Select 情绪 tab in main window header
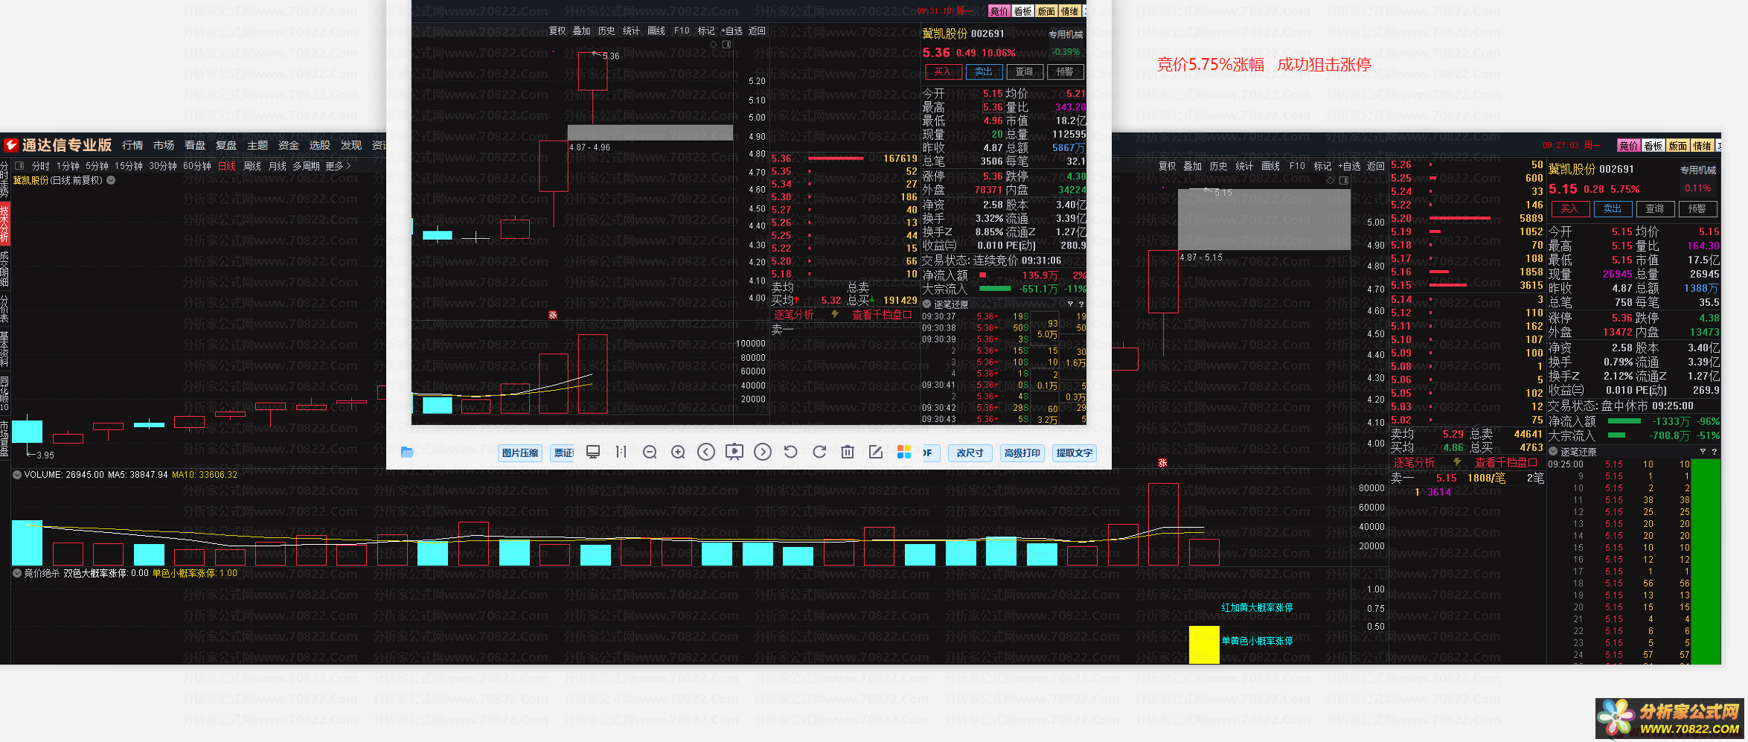The width and height of the screenshot is (1748, 742). coord(1703,146)
